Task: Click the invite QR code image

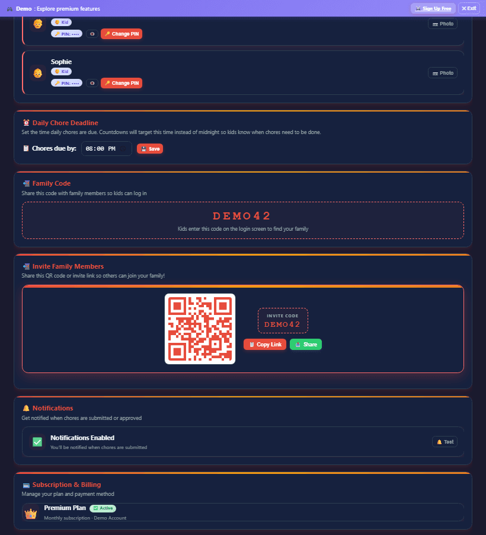Action: click(x=200, y=329)
